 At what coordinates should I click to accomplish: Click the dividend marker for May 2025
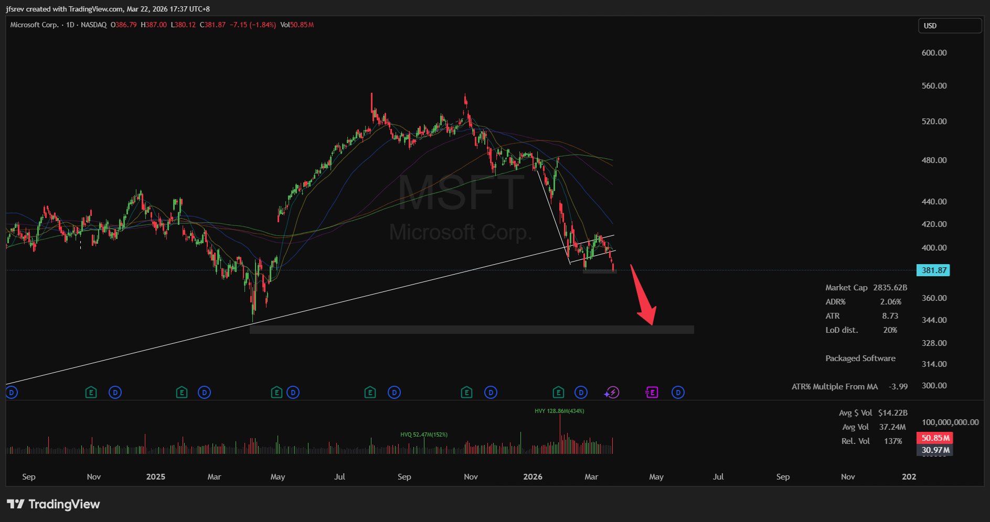pos(293,392)
